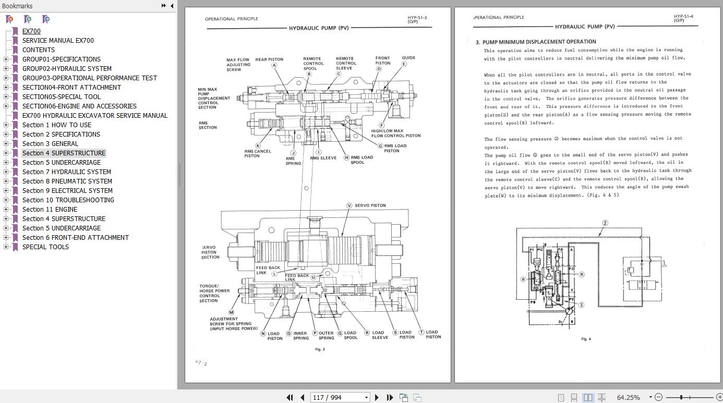Click the add bookmark icon
723x403 pixels.
[x=28, y=19]
